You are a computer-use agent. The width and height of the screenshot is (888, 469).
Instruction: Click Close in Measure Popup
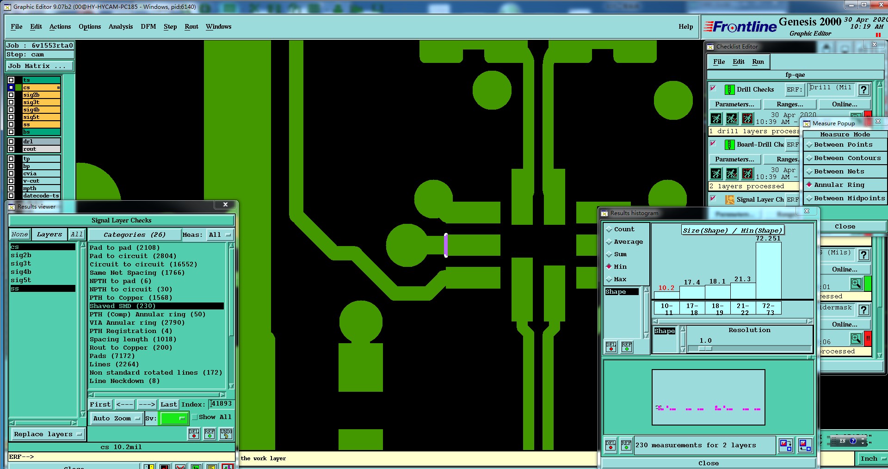(x=845, y=227)
